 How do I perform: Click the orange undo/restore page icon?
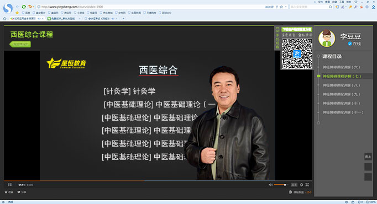click(30, 7)
